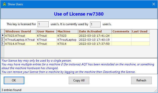
Task: Click the Date Activated column header
Action: pos(95,31)
